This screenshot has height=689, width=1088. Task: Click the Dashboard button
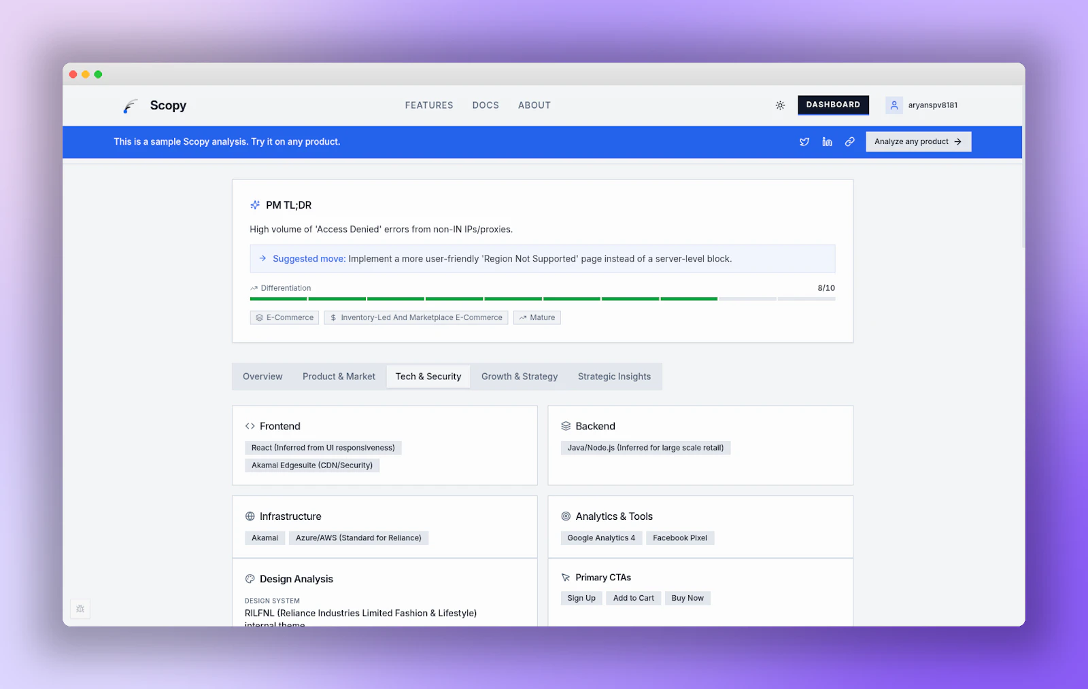pyautogui.click(x=833, y=105)
